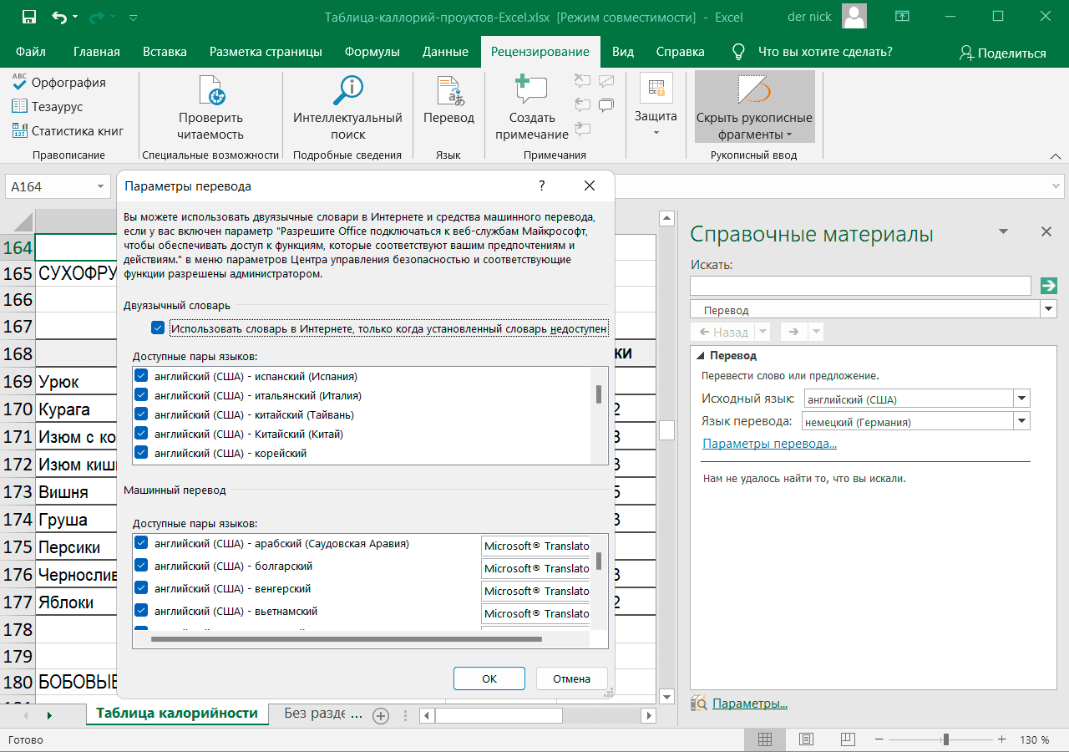This screenshot has width=1069, height=752.
Task: Click the Undo arrow icon
Action: point(59,17)
